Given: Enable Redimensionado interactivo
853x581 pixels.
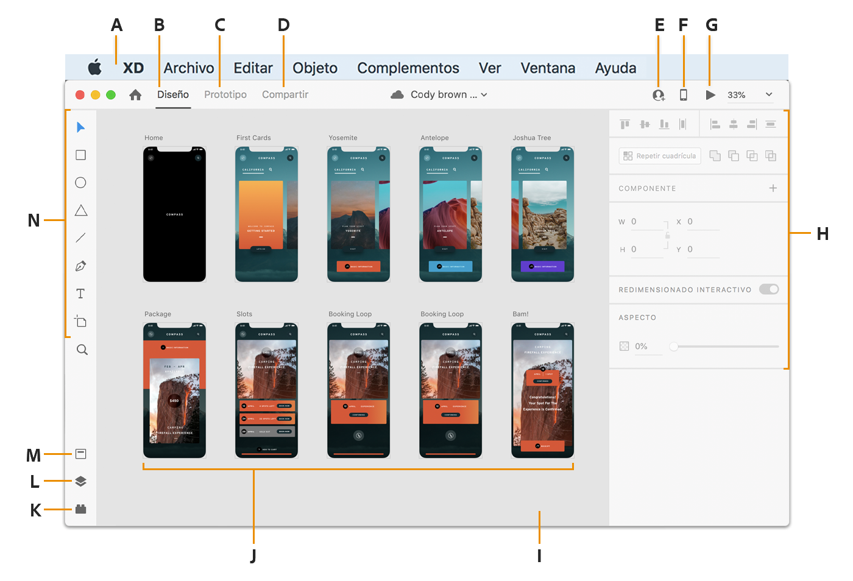Looking at the screenshot, I should [x=769, y=289].
